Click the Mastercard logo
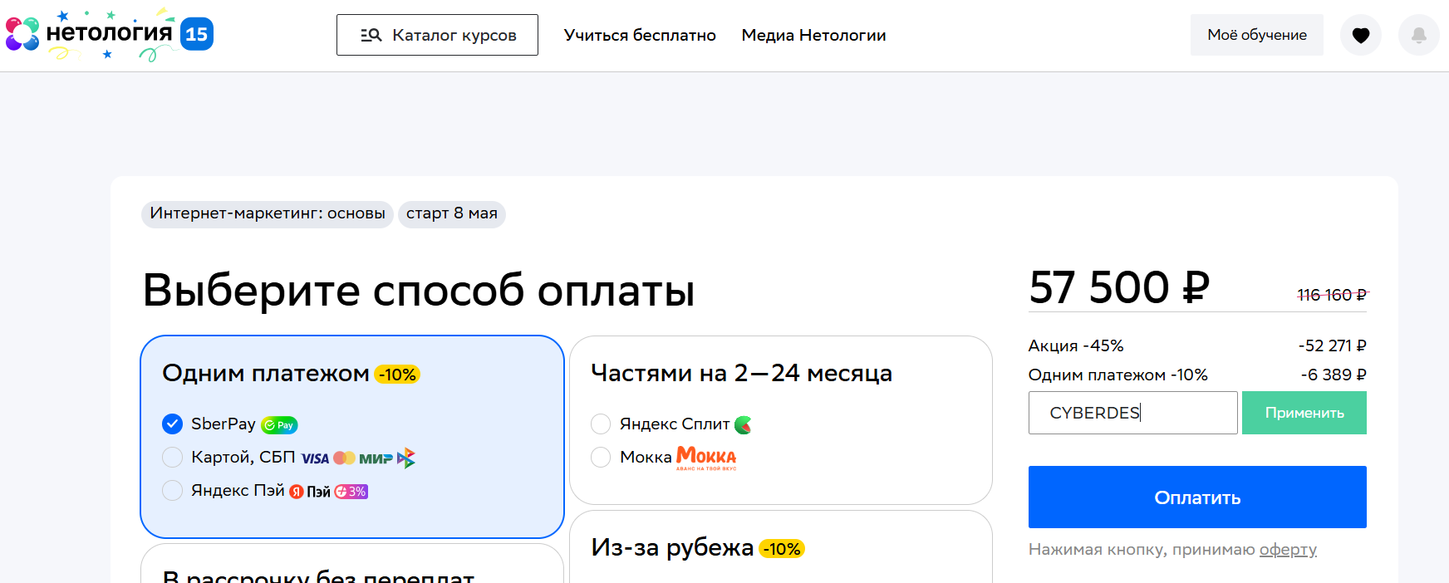 [344, 458]
